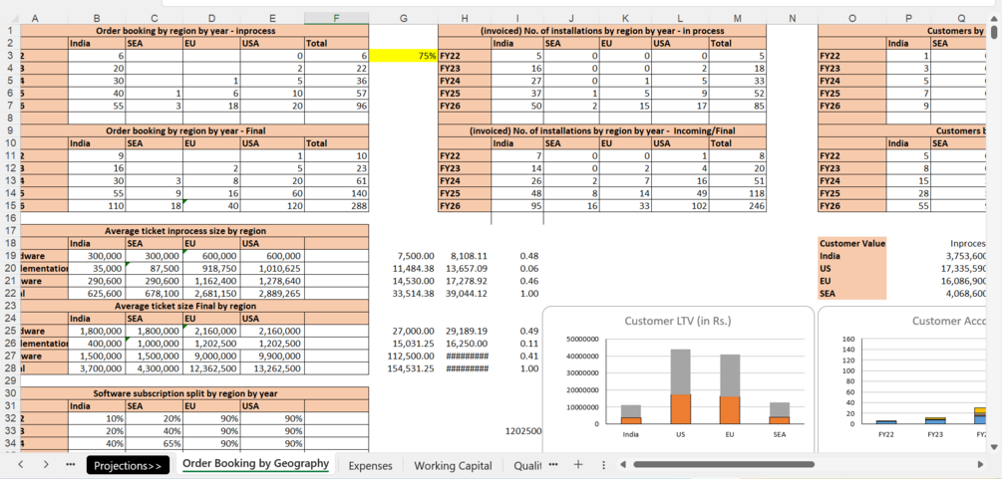1002x479 pixels.
Task: Go to the next sheet with the right arrow
Action: (x=46, y=465)
